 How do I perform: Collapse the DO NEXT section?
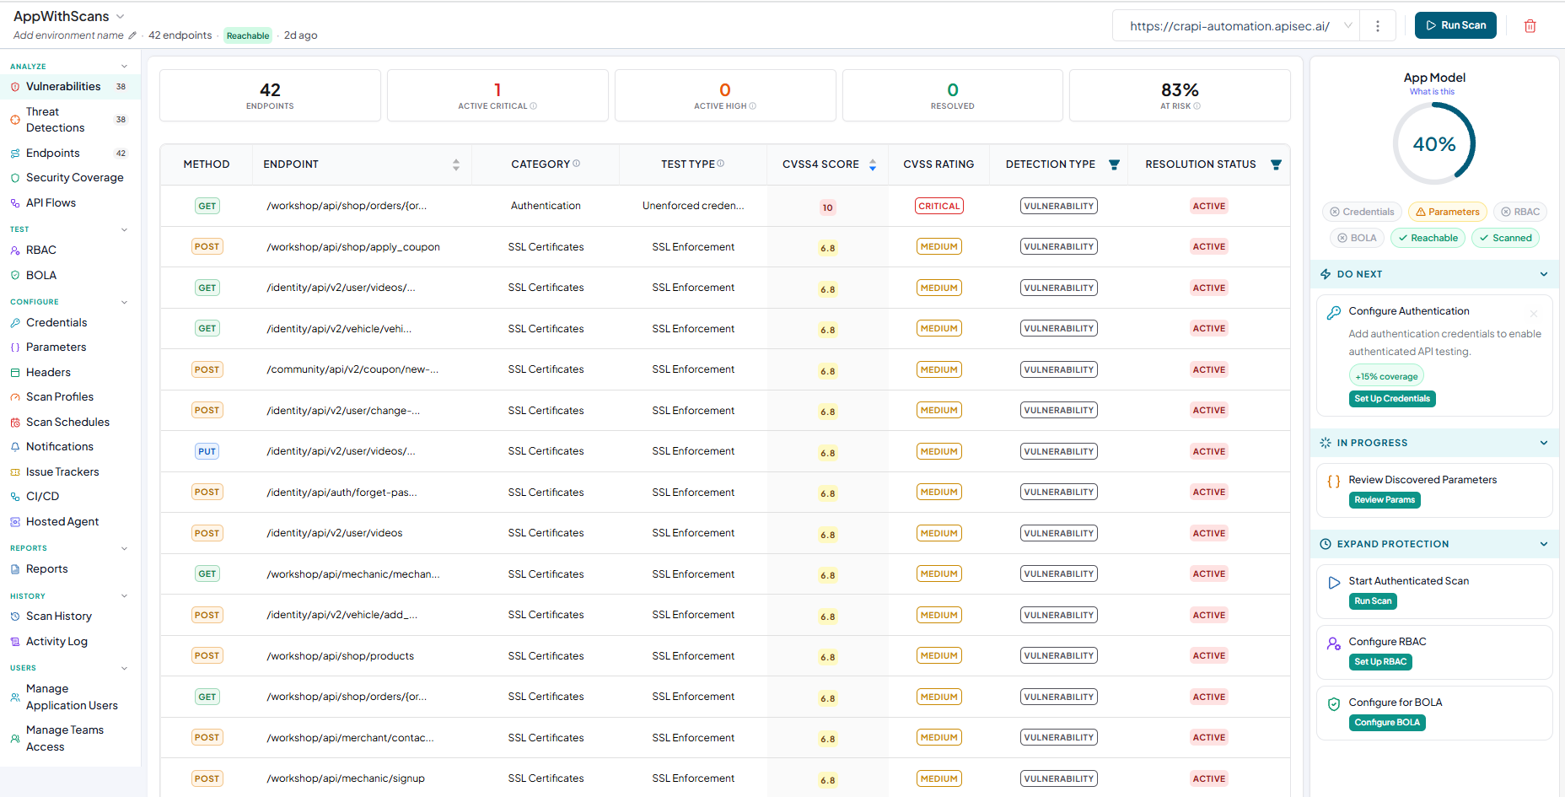1544,274
